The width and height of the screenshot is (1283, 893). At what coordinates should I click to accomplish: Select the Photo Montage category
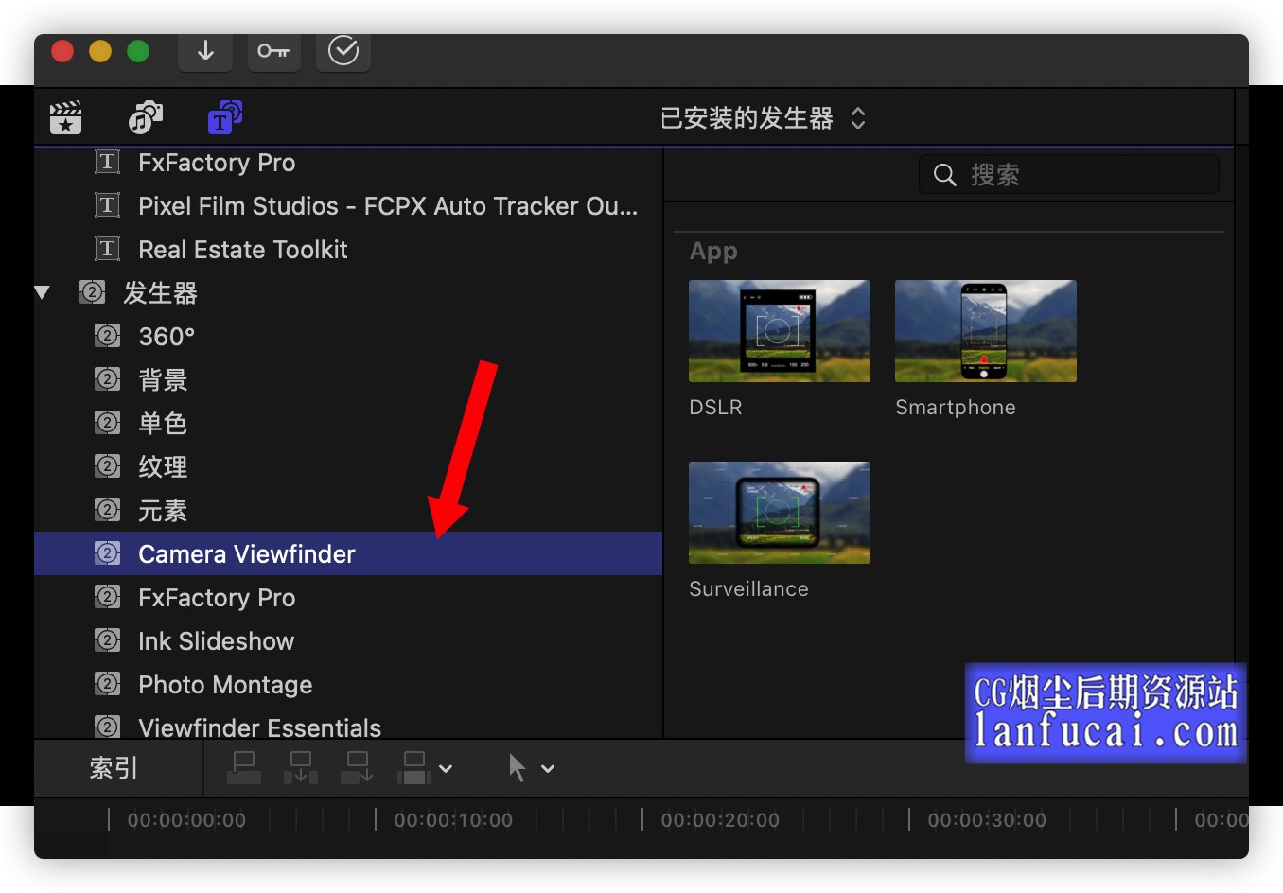pyautogui.click(x=348, y=685)
